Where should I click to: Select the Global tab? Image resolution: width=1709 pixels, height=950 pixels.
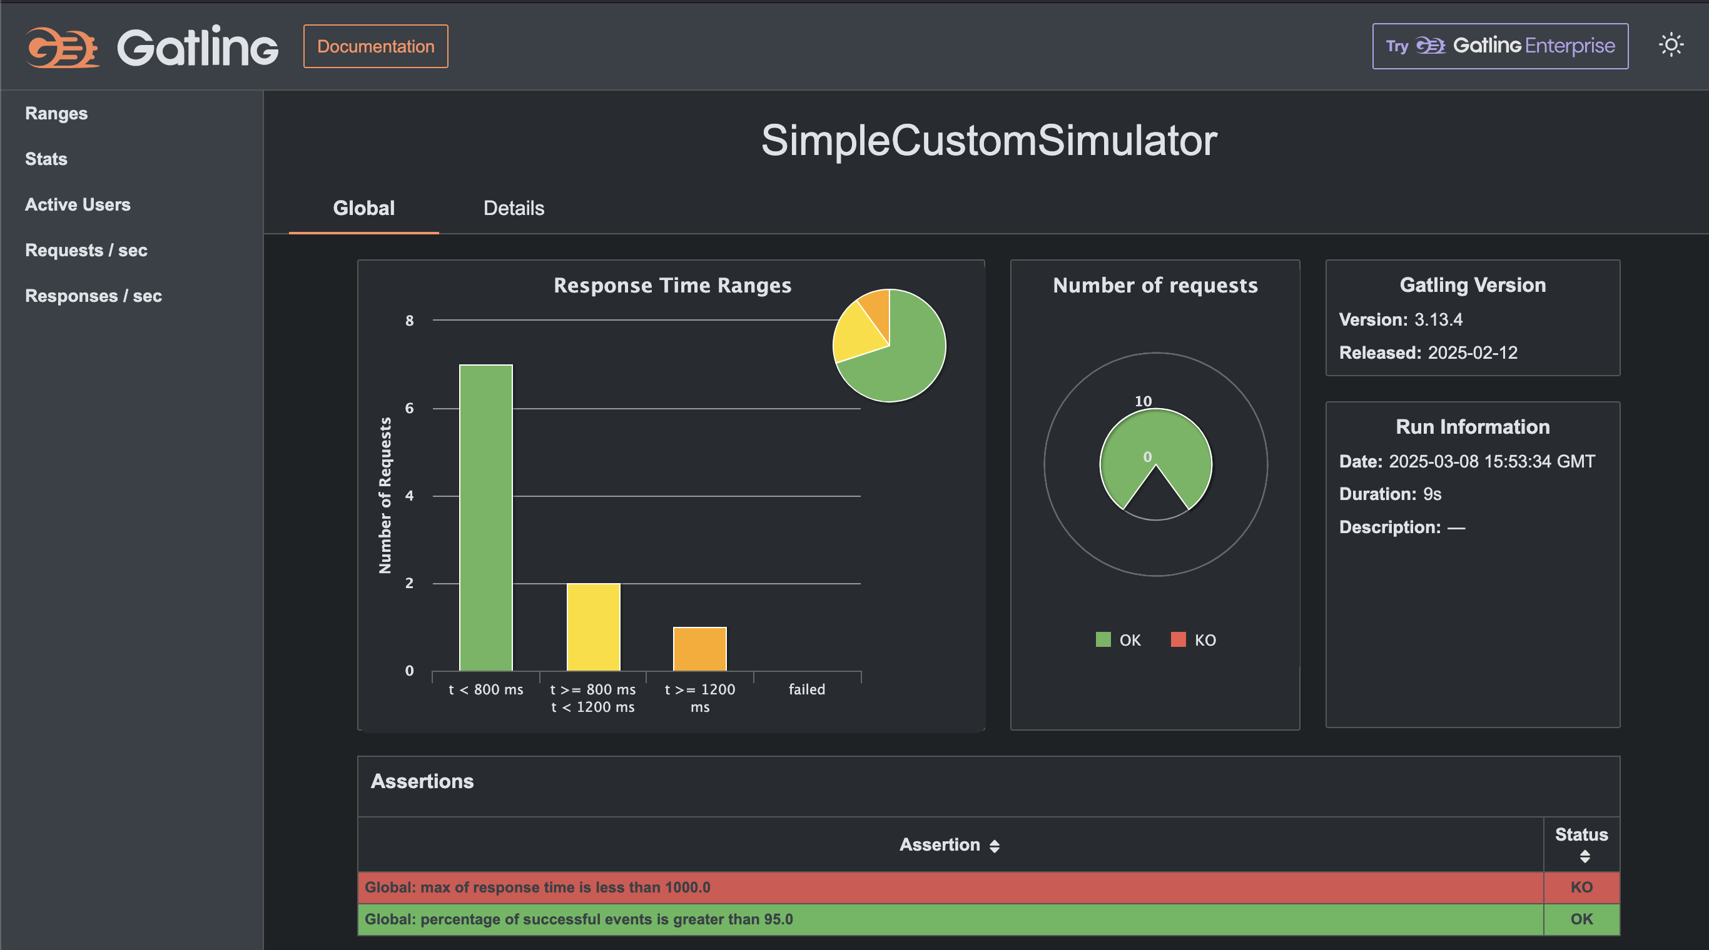click(x=363, y=208)
